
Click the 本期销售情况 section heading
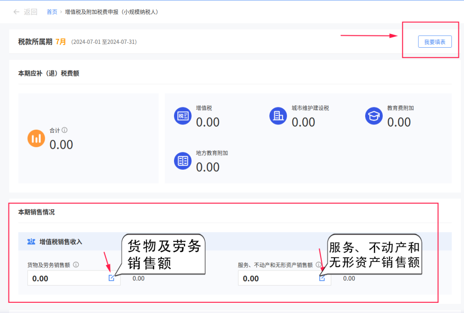[37, 212]
